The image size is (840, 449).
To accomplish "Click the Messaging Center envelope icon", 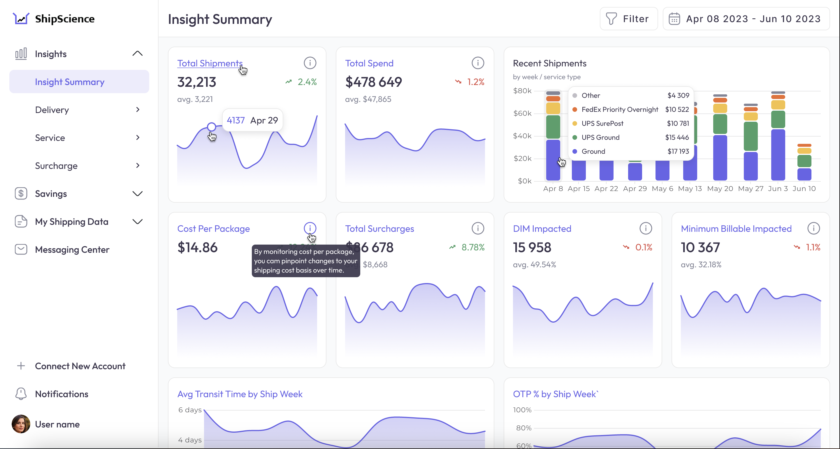I will coord(21,249).
